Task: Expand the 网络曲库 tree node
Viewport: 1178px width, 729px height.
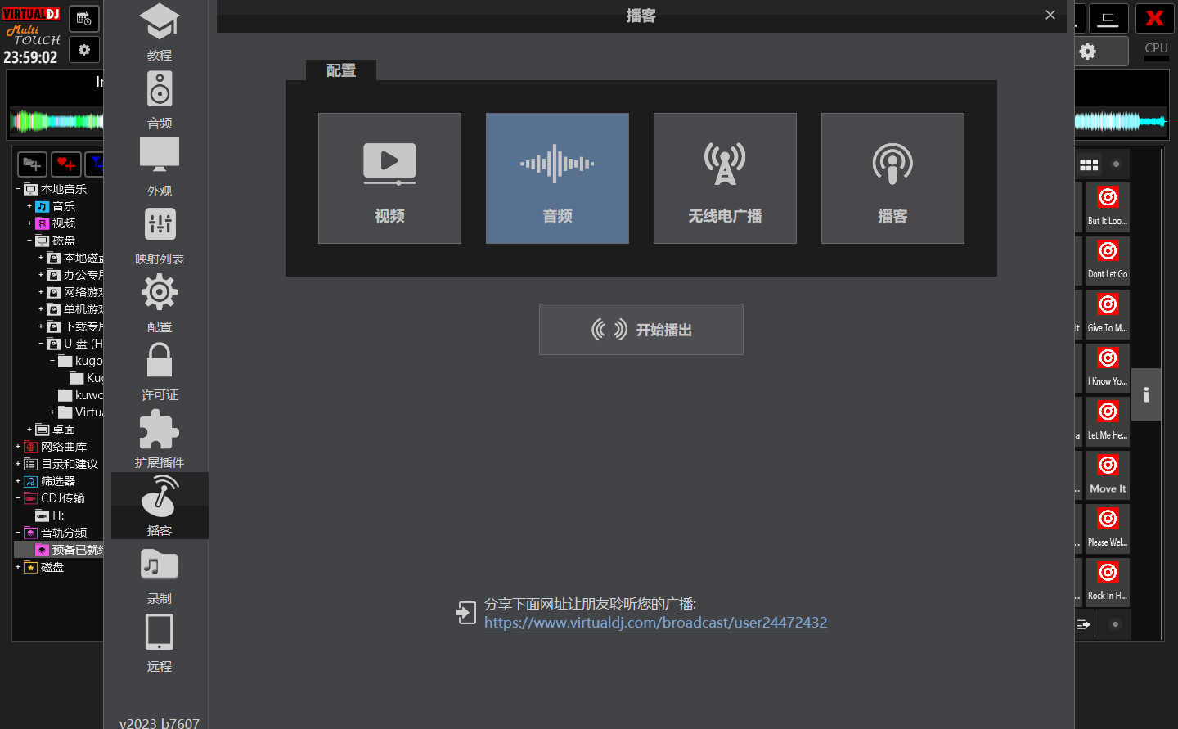Action: click(18, 447)
